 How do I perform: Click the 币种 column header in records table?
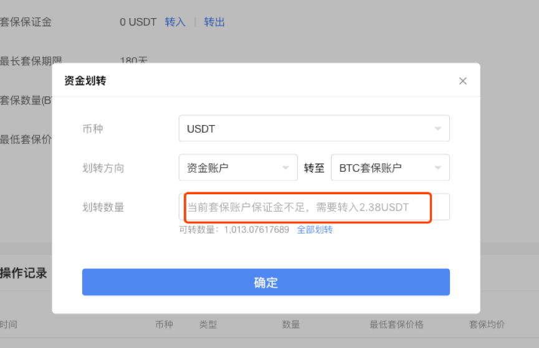pos(164,324)
